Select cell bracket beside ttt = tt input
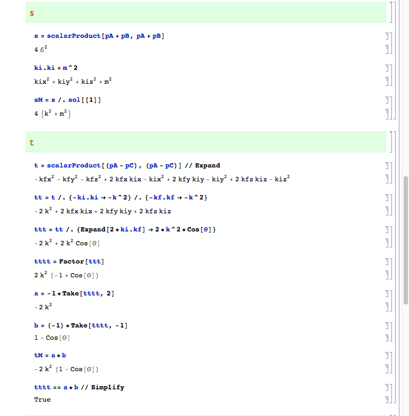 click(x=387, y=229)
